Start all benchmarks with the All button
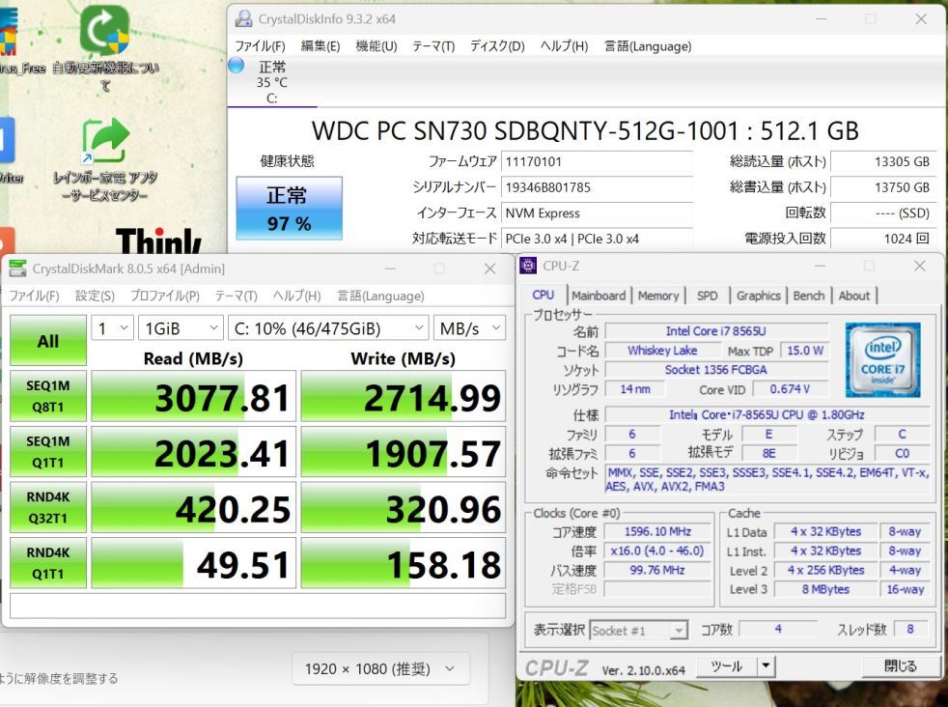948x707 pixels. click(x=47, y=341)
